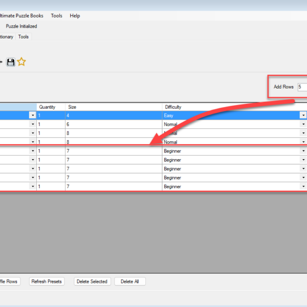Focus the Add Rows number field

(302, 87)
